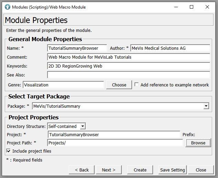This screenshot has width=218, height=178.
Task: Click the Genre field showing Visualization
Action: pos(63,85)
